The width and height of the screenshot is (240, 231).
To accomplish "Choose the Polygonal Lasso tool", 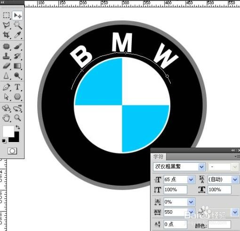I will (x=6, y=25).
